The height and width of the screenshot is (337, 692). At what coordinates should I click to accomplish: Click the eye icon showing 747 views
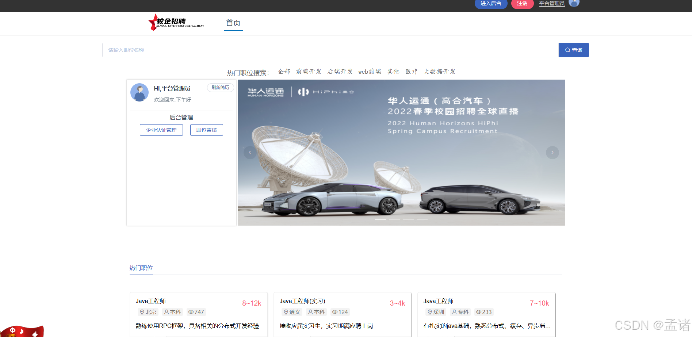[191, 312]
